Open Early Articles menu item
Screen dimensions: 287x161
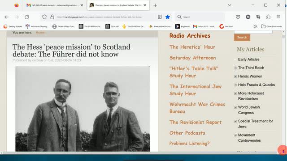[248, 59]
